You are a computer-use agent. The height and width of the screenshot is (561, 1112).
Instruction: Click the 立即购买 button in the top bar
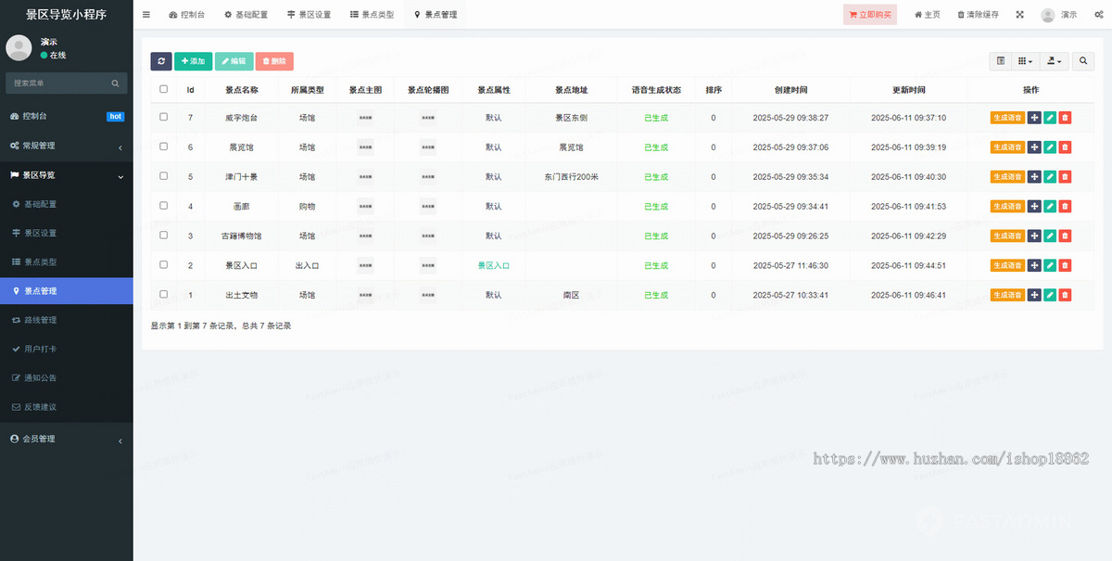869,14
